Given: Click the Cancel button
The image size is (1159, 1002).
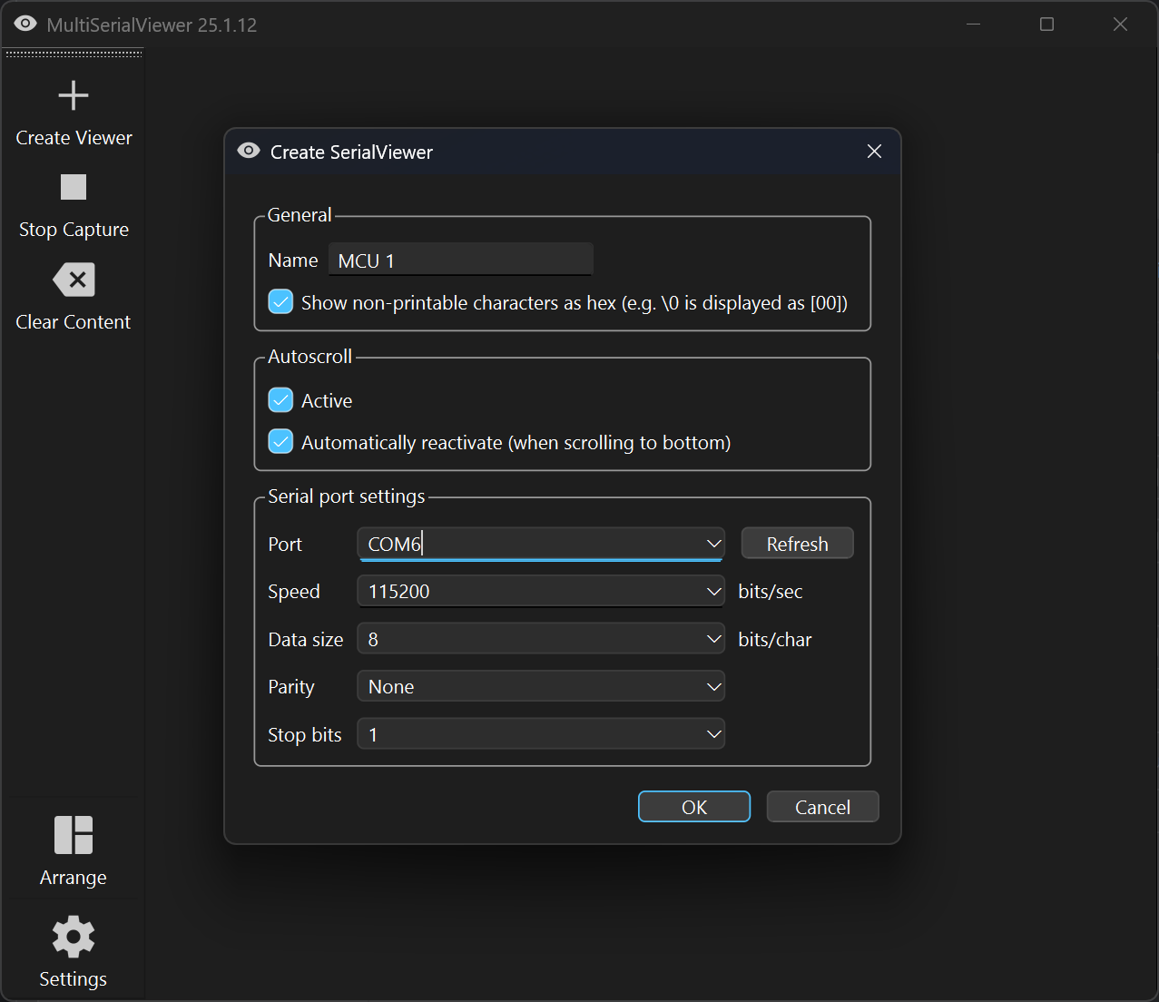Looking at the screenshot, I should click(x=822, y=807).
